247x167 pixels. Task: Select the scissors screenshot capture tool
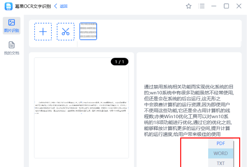coord(65,31)
